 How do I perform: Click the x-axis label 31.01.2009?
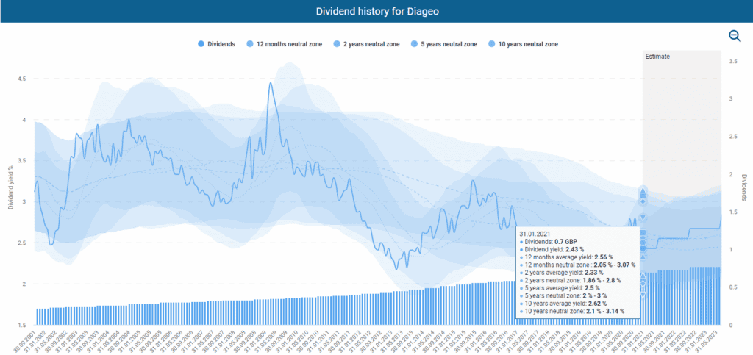point(255,341)
